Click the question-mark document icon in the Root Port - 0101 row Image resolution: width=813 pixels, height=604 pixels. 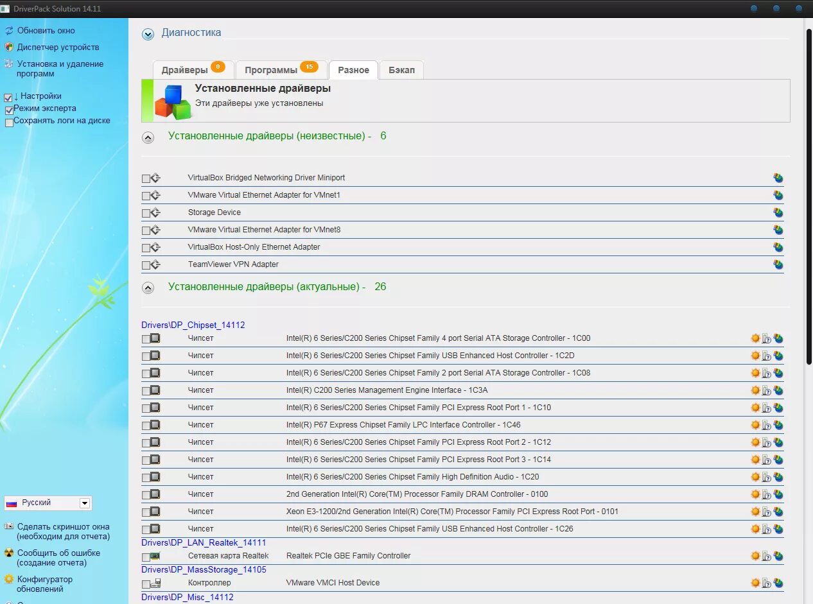tap(767, 512)
